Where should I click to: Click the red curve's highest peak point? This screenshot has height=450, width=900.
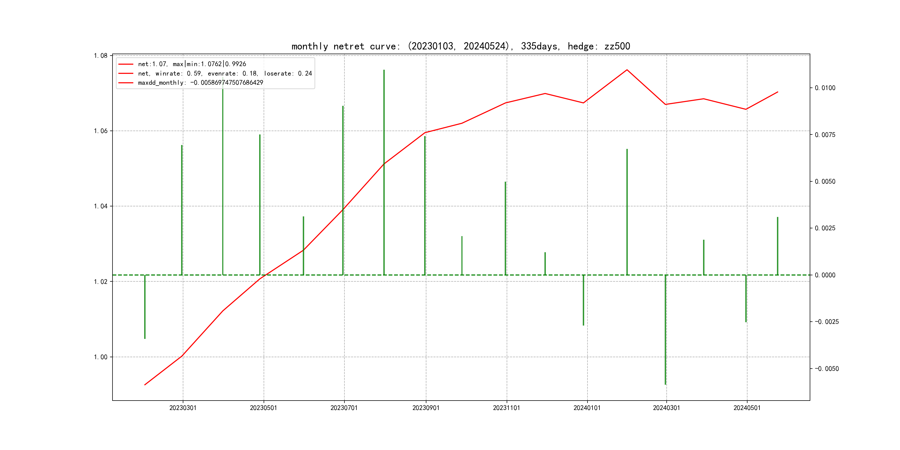(627, 70)
